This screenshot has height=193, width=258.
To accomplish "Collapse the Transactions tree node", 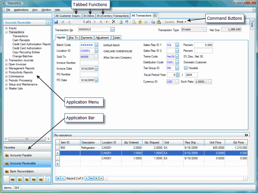I will click(x=6, y=32).
